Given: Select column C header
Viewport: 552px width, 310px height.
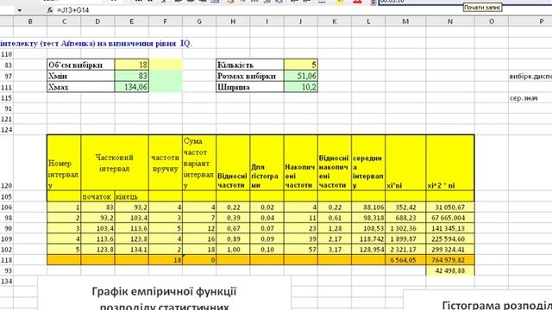Looking at the screenshot, I should 64,22.
